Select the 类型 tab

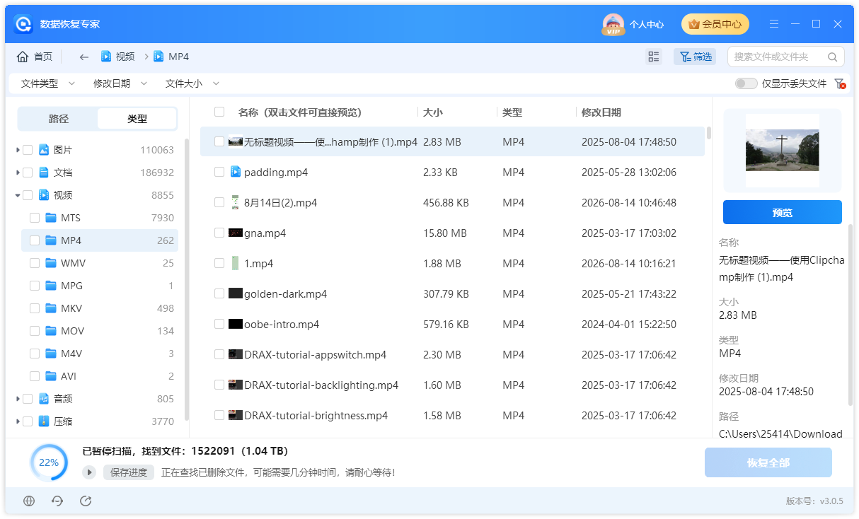[137, 119]
